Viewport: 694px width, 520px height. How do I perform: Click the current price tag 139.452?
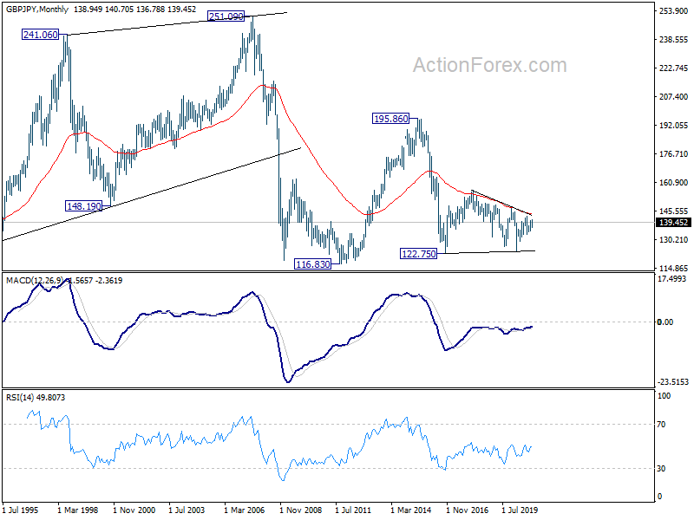tap(673, 223)
